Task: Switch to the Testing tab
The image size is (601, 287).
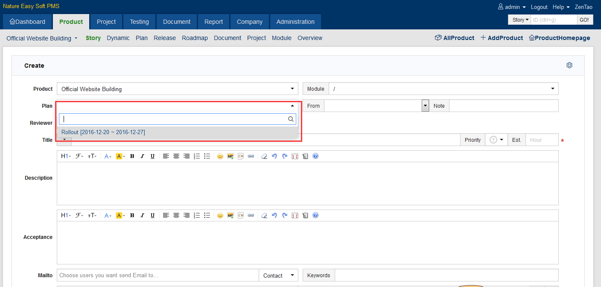Action: 139,22
